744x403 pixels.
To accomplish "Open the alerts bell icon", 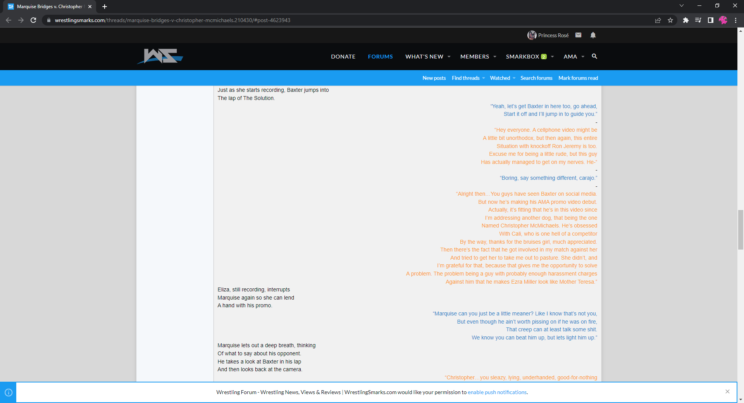I will pyautogui.click(x=593, y=35).
